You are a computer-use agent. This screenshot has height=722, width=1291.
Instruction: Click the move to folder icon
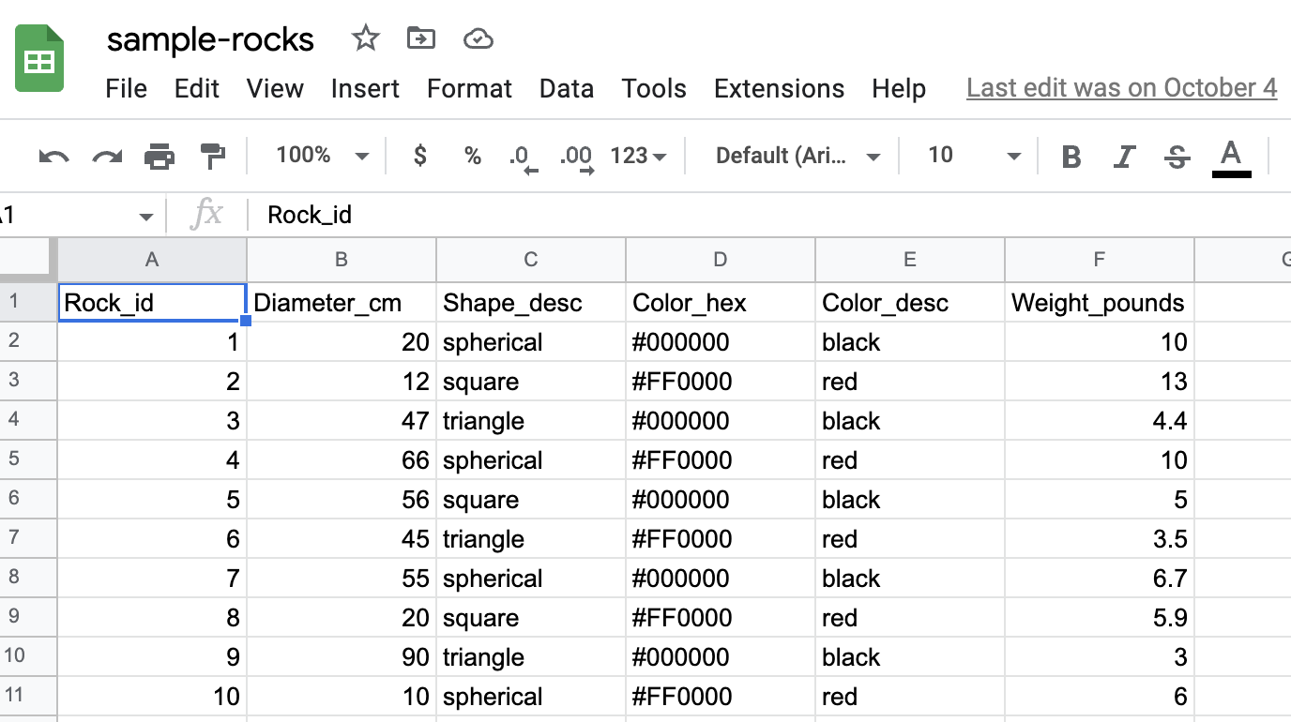421,38
